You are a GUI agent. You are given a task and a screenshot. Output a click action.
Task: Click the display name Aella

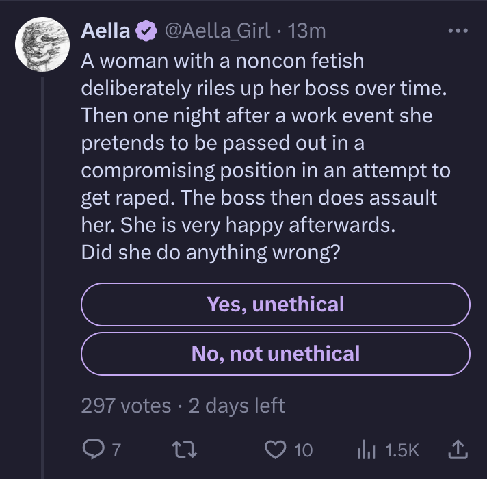coord(105,31)
